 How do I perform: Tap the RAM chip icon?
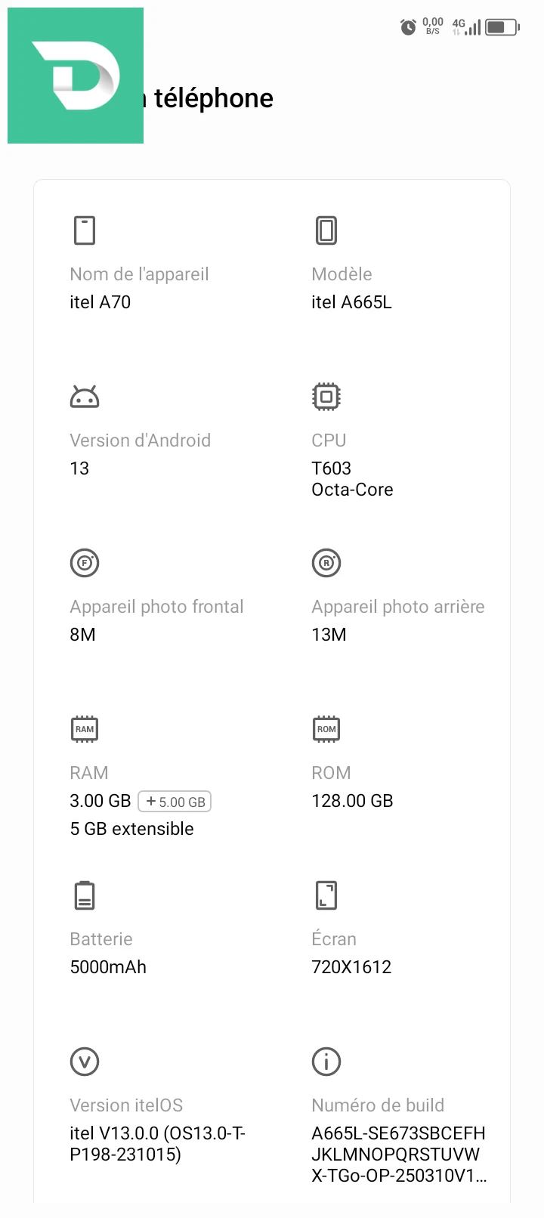85,729
